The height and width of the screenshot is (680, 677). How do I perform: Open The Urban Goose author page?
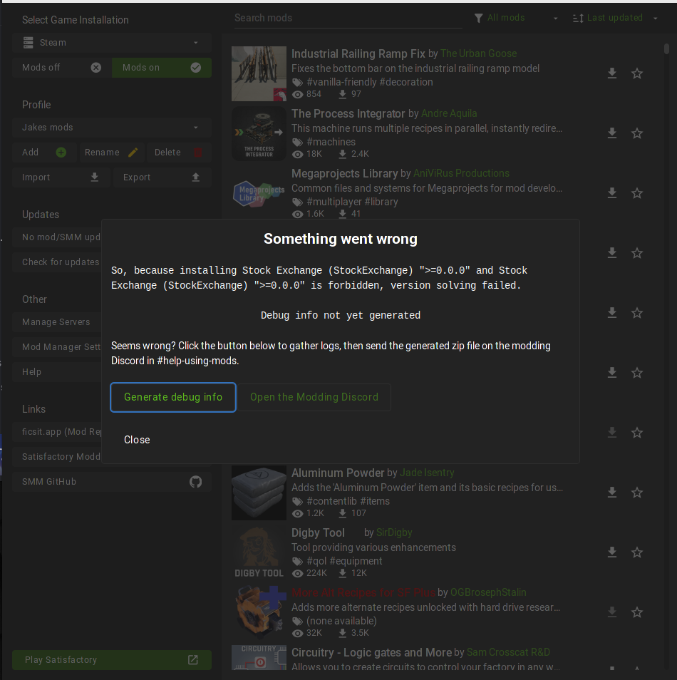coord(478,53)
